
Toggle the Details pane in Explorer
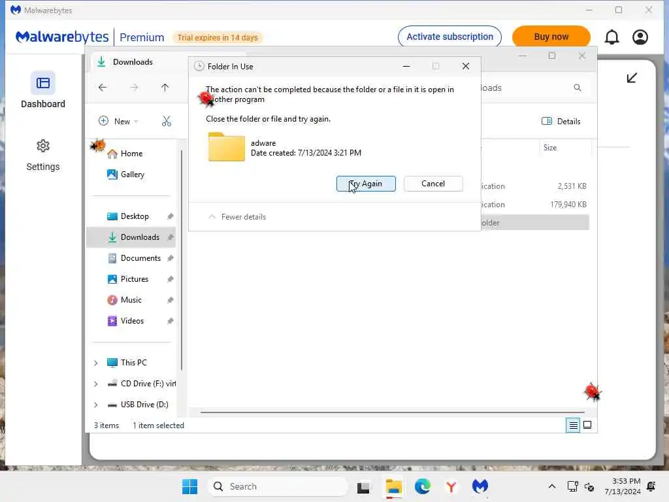click(x=561, y=121)
